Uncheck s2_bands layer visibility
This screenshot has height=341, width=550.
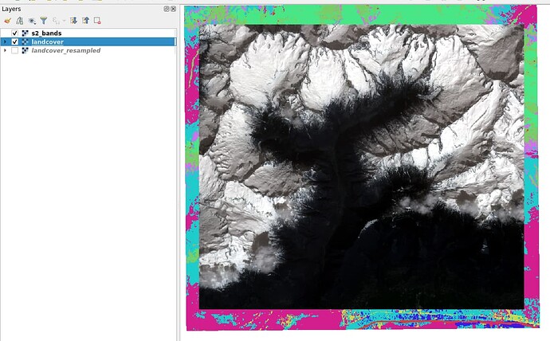coord(15,33)
